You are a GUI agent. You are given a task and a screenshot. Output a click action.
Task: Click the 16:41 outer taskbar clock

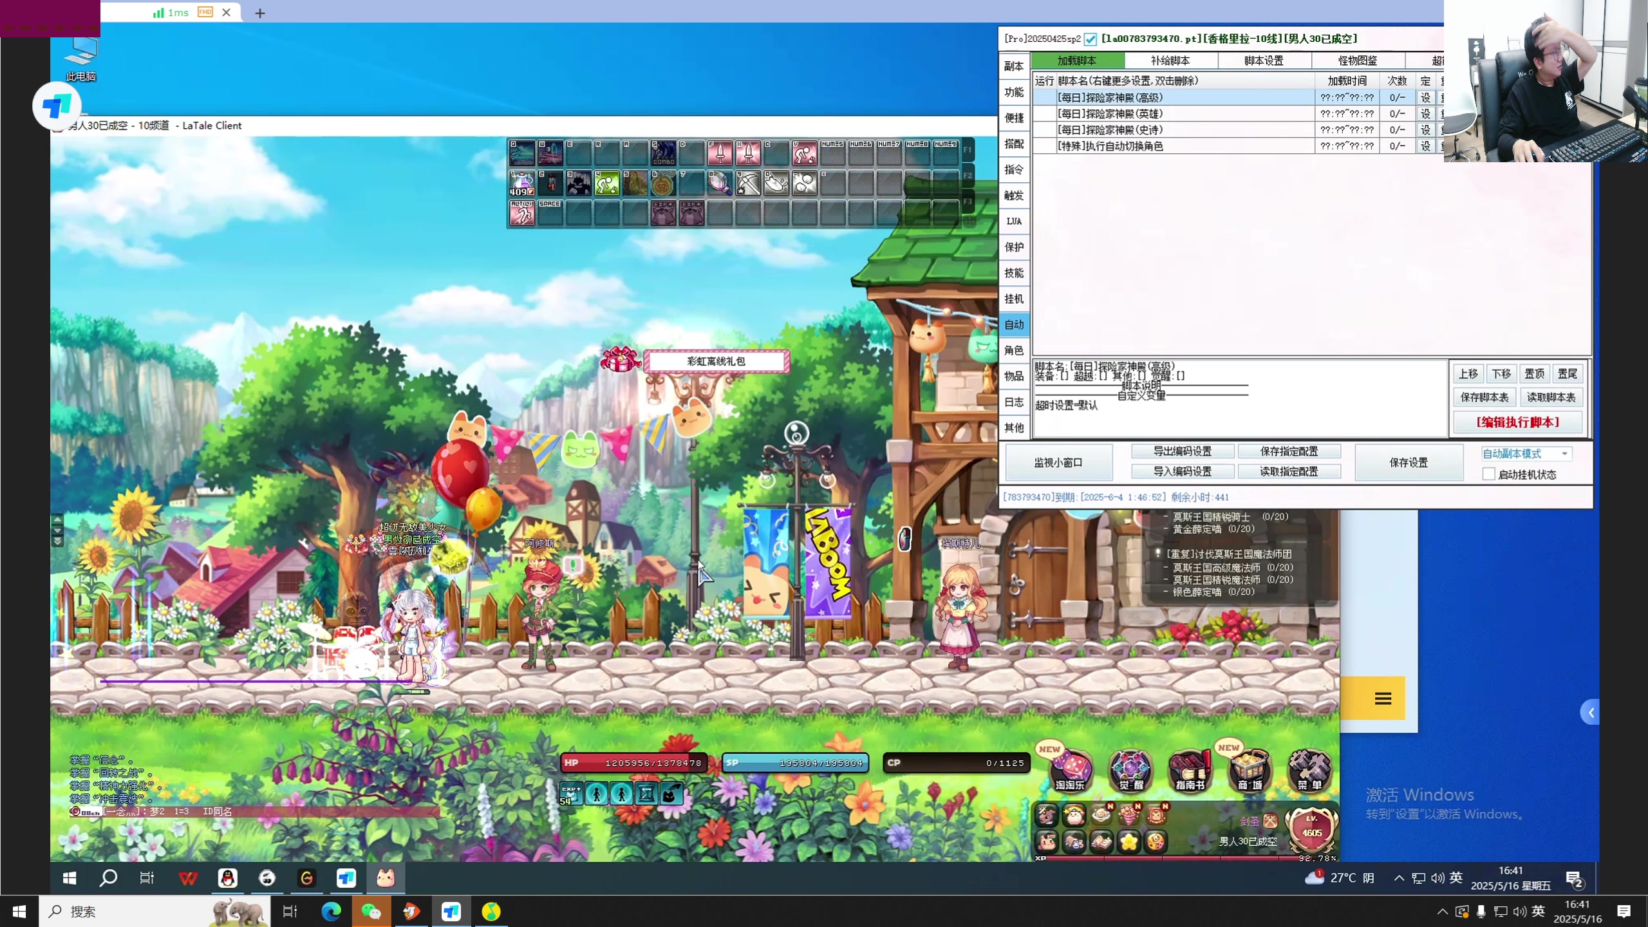[1577, 912]
